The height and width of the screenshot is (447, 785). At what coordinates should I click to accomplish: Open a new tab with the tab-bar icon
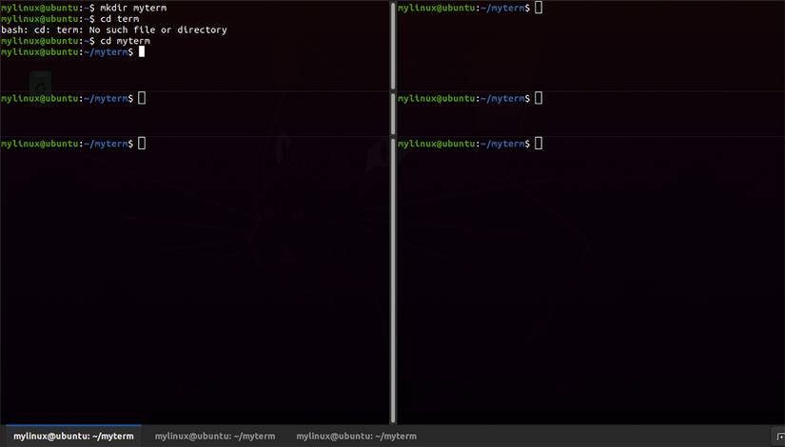pos(780,437)
